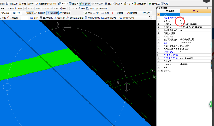Screen dimensions: 214x126
Task: Open the 三维 view dropdown arrow
Action: 67,4
